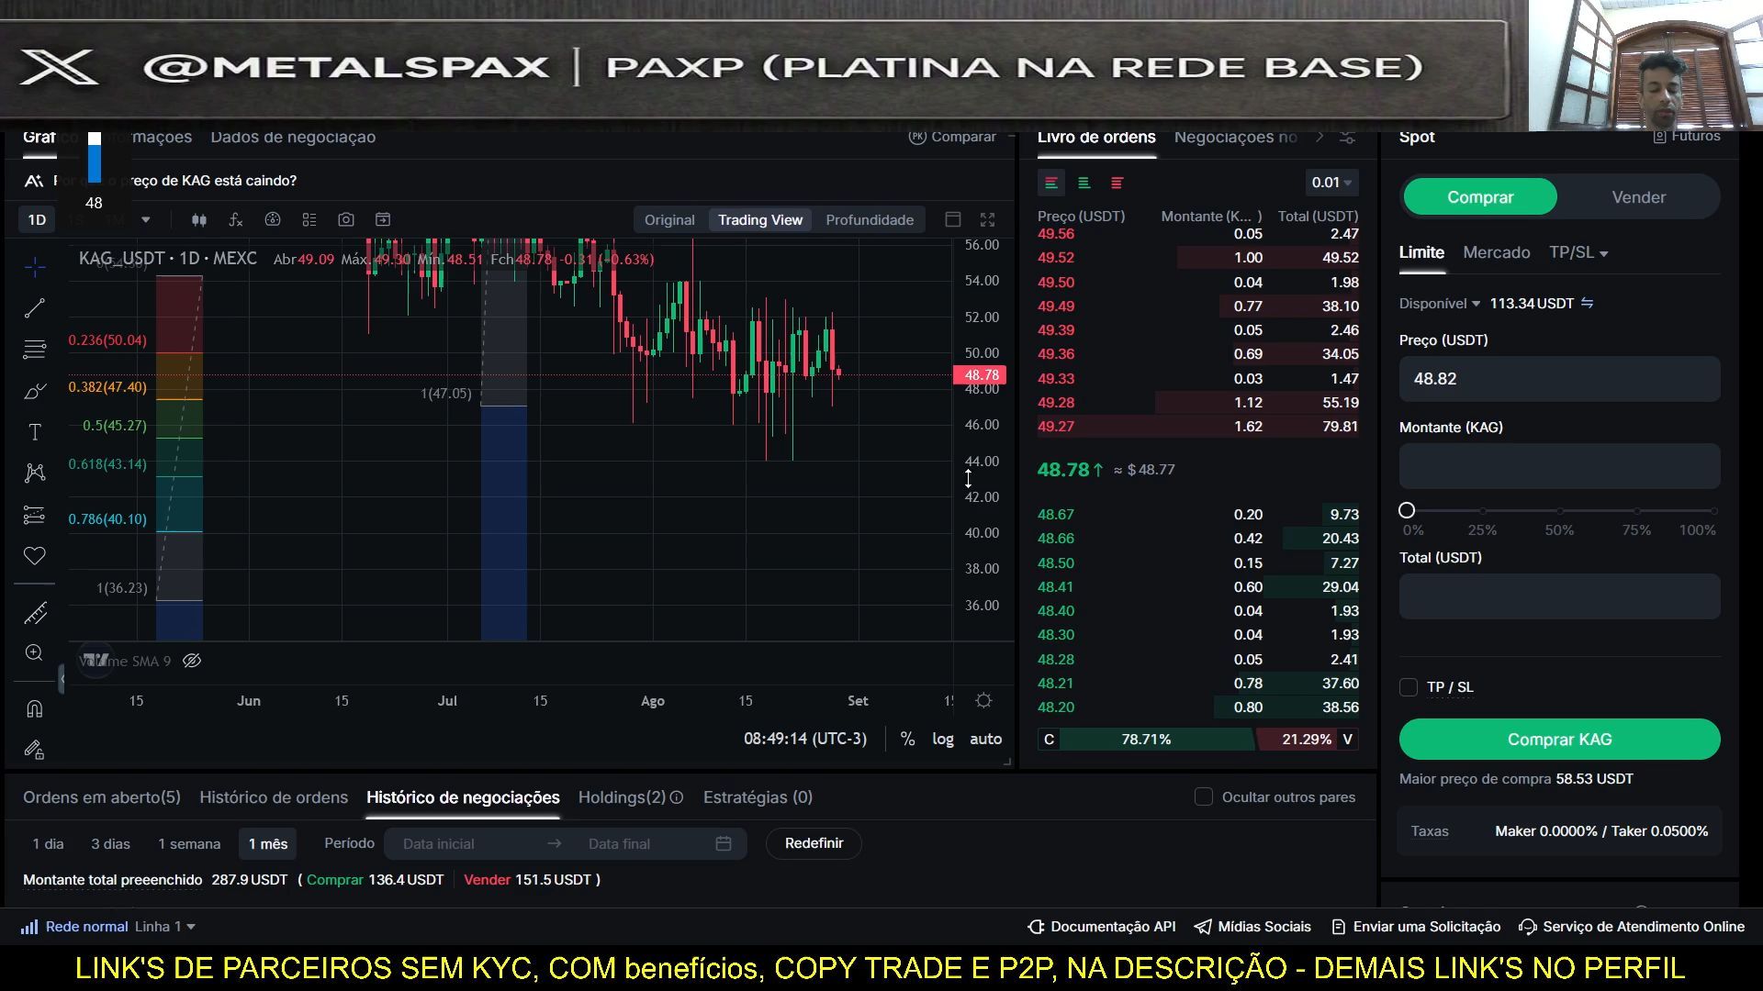Open Serviço de Atendimento Online
Viewport: 1763px width, 991px height.
click(1632, 928)
